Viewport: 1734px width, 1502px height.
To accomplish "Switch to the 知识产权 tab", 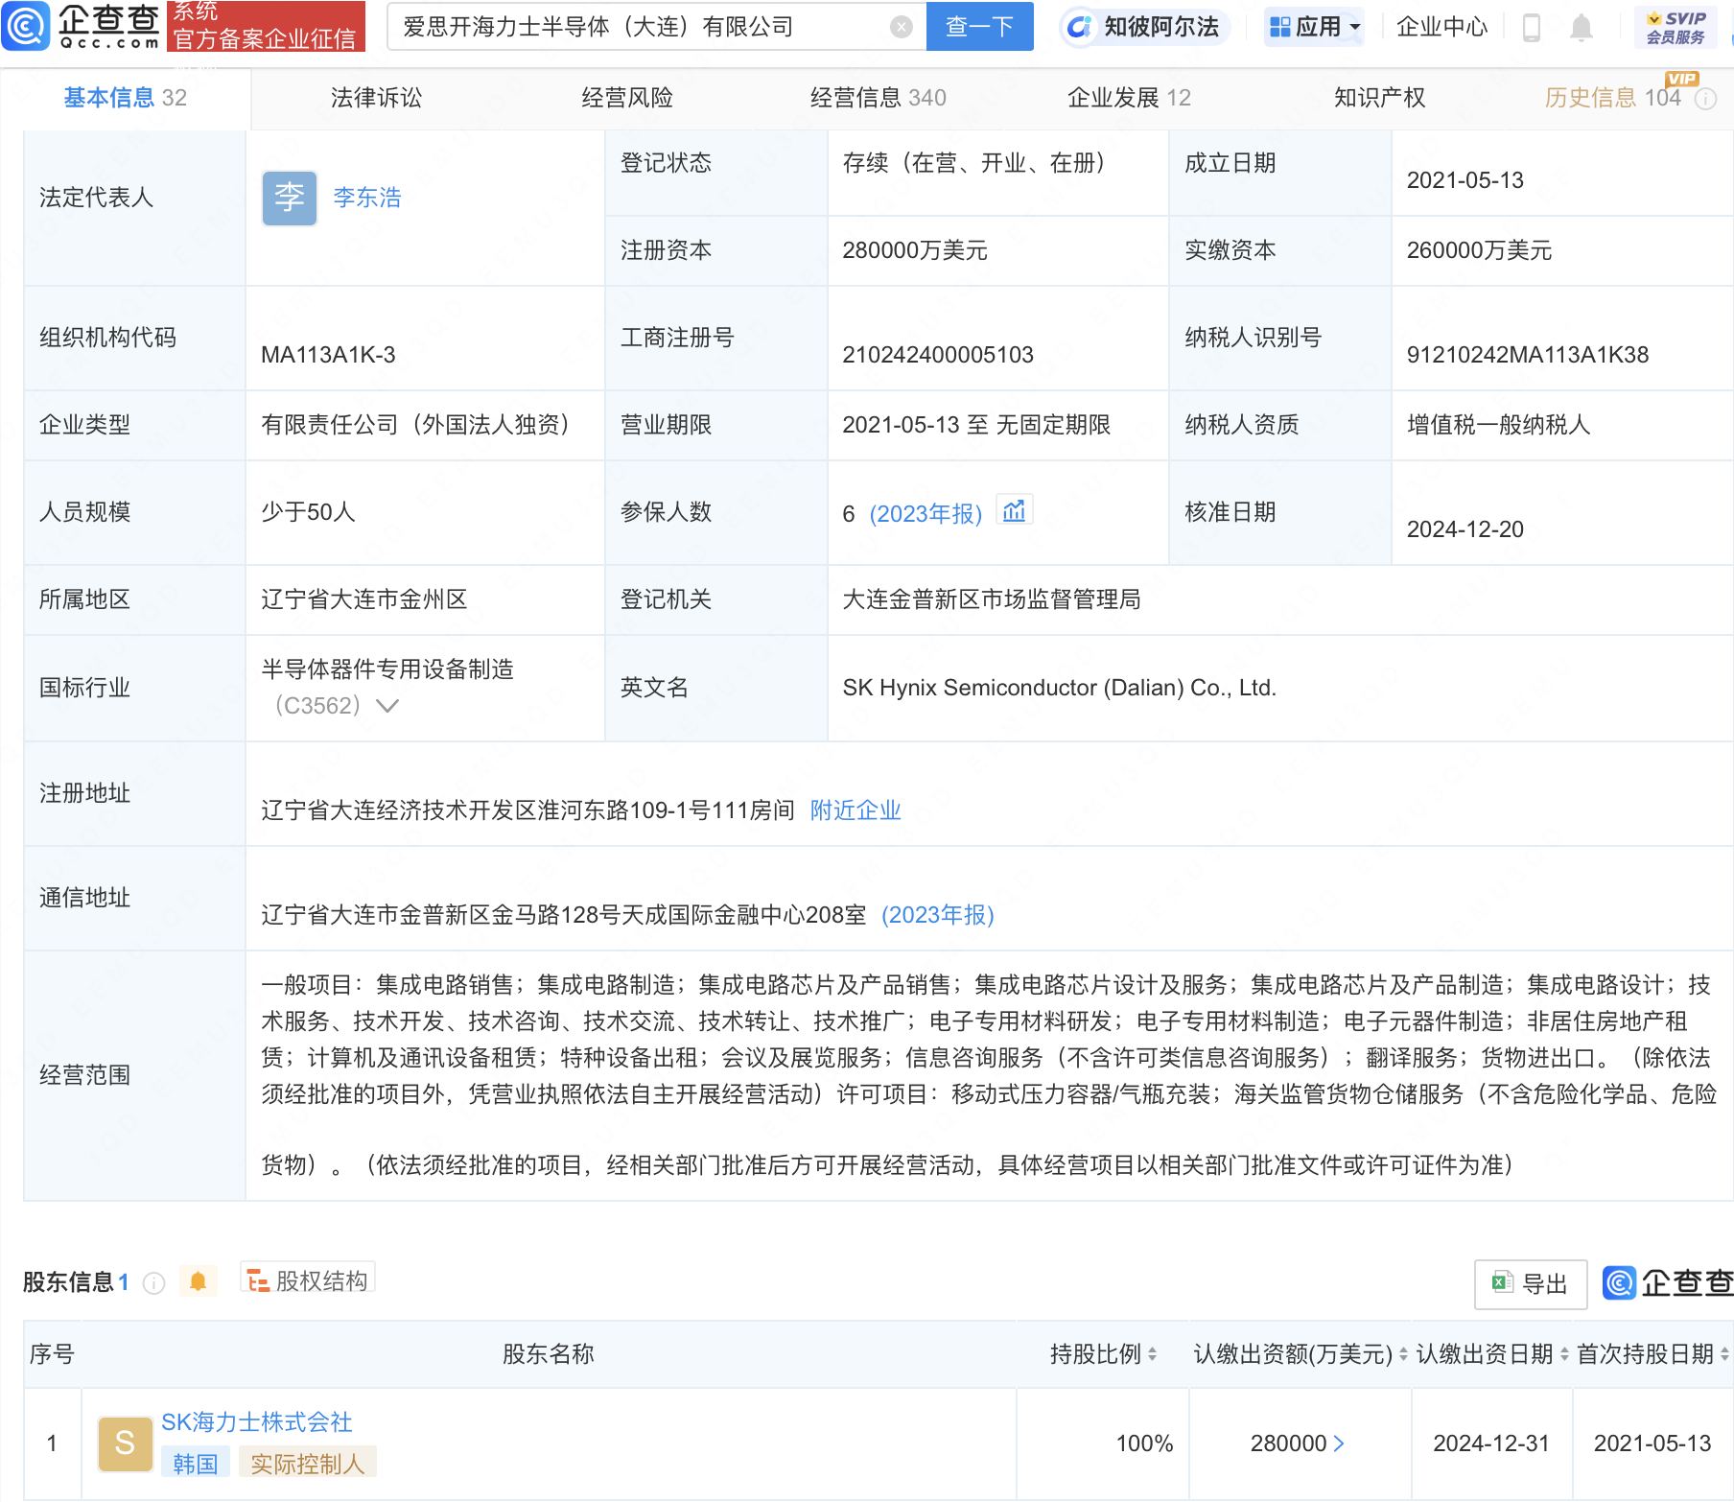I will click(1379, 98).
